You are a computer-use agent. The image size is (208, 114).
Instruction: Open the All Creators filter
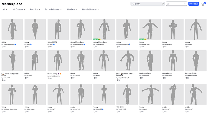[19, 9]
